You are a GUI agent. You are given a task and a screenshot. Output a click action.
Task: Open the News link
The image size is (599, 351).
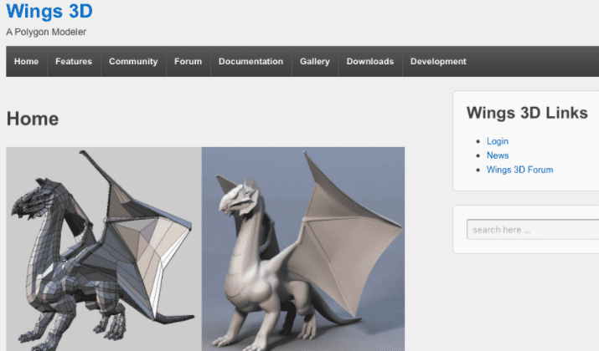(498, 155)
